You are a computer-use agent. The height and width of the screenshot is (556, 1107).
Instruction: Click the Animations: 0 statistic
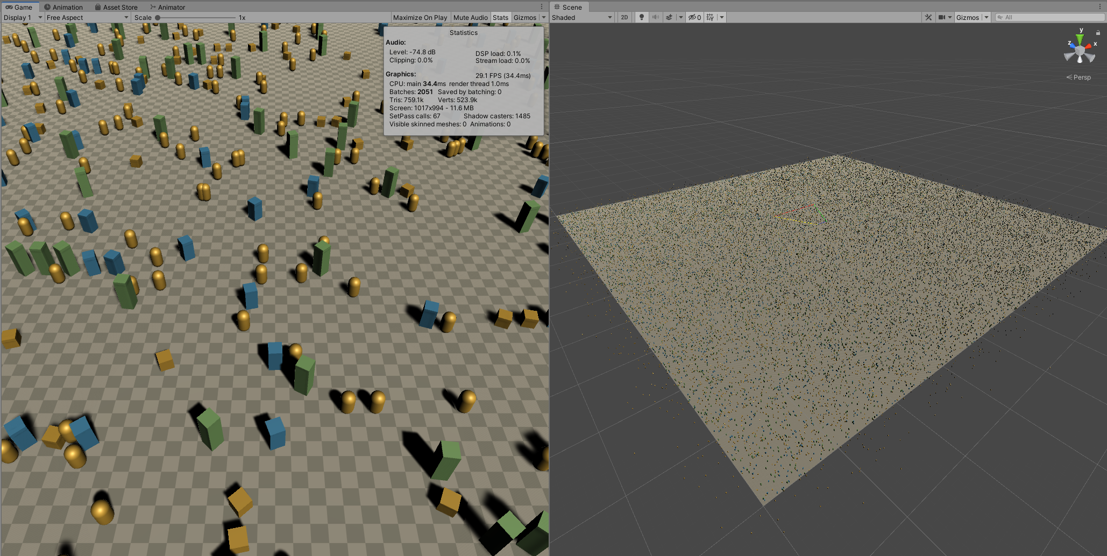point(491,124)
